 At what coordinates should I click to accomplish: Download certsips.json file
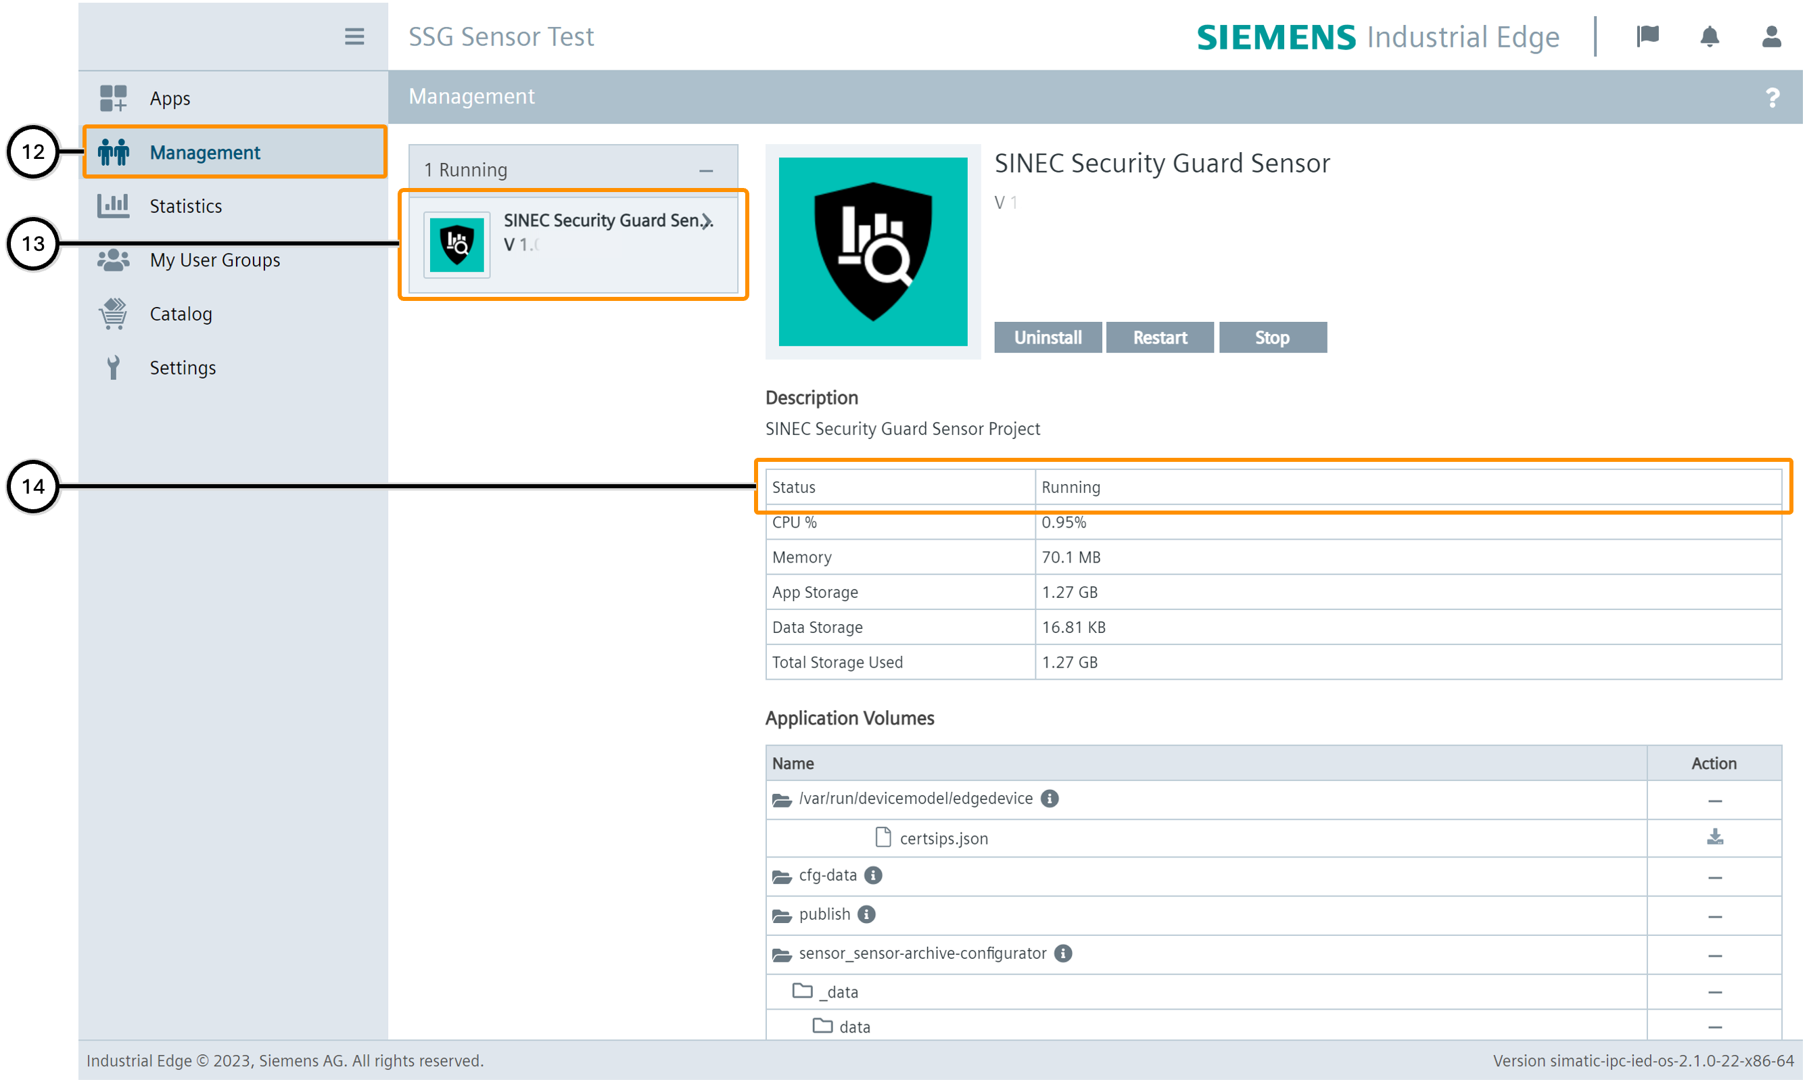click(x=1714, y=837)
